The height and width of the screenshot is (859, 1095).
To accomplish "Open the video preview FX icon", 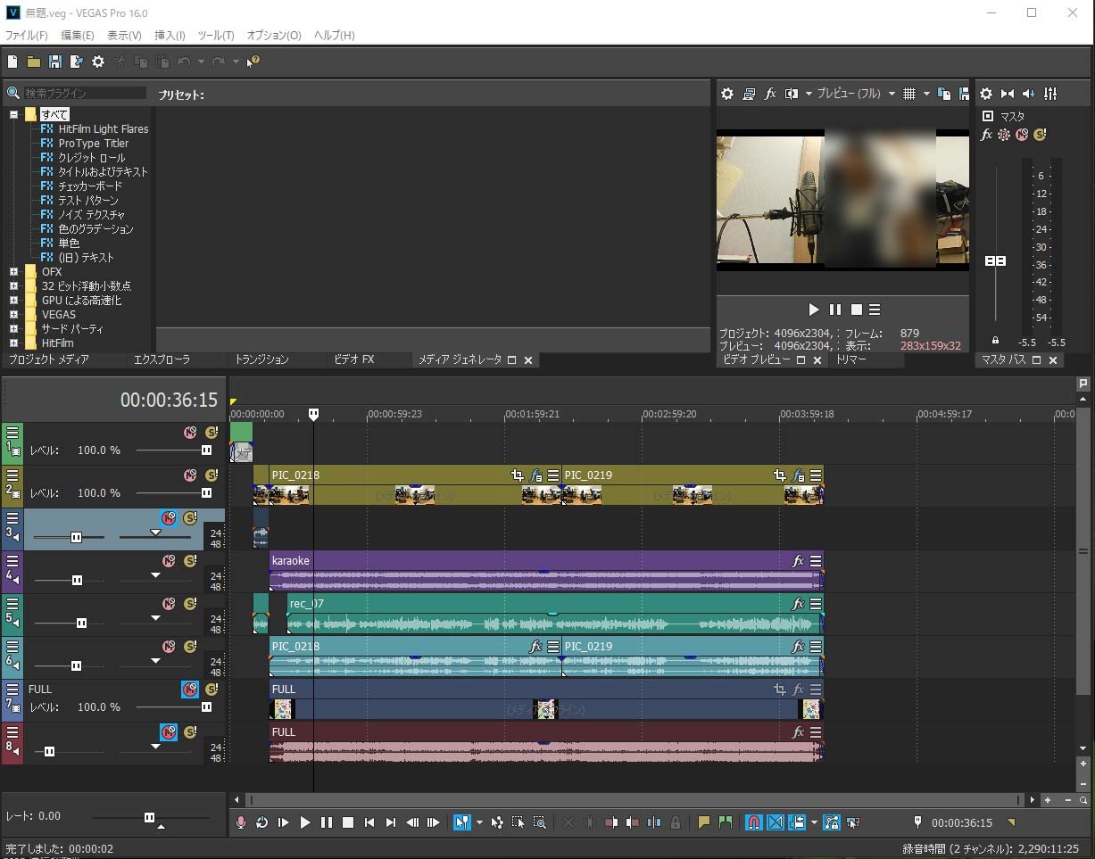I will 770,94.
